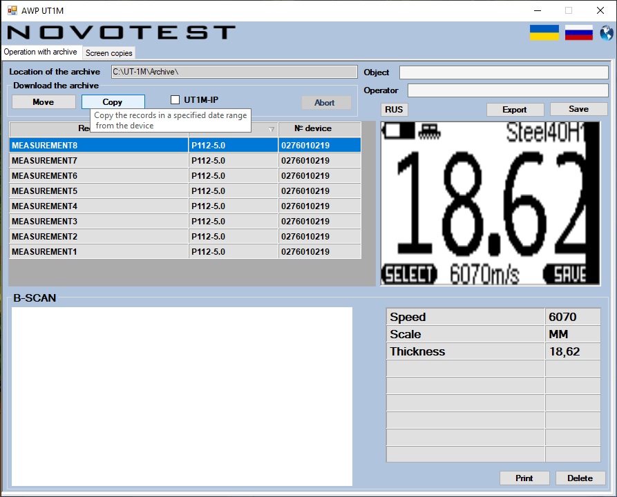This screenshot has width=617, height=497.
Task: Print the measurement report
Action: point(524,478)
